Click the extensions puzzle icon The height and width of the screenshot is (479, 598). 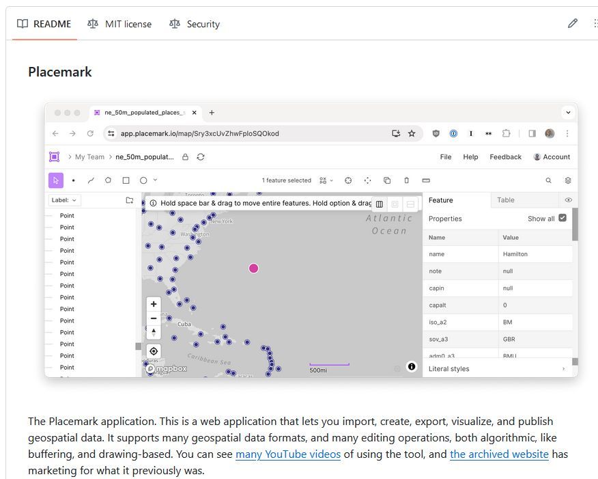pyautogui.click(x=506, y=133)
